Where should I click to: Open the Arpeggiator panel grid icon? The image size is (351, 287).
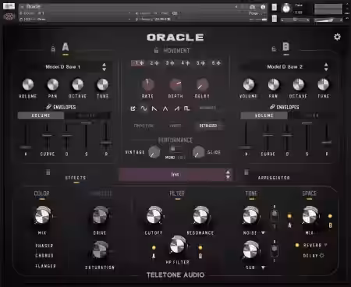tap(246, 172)
